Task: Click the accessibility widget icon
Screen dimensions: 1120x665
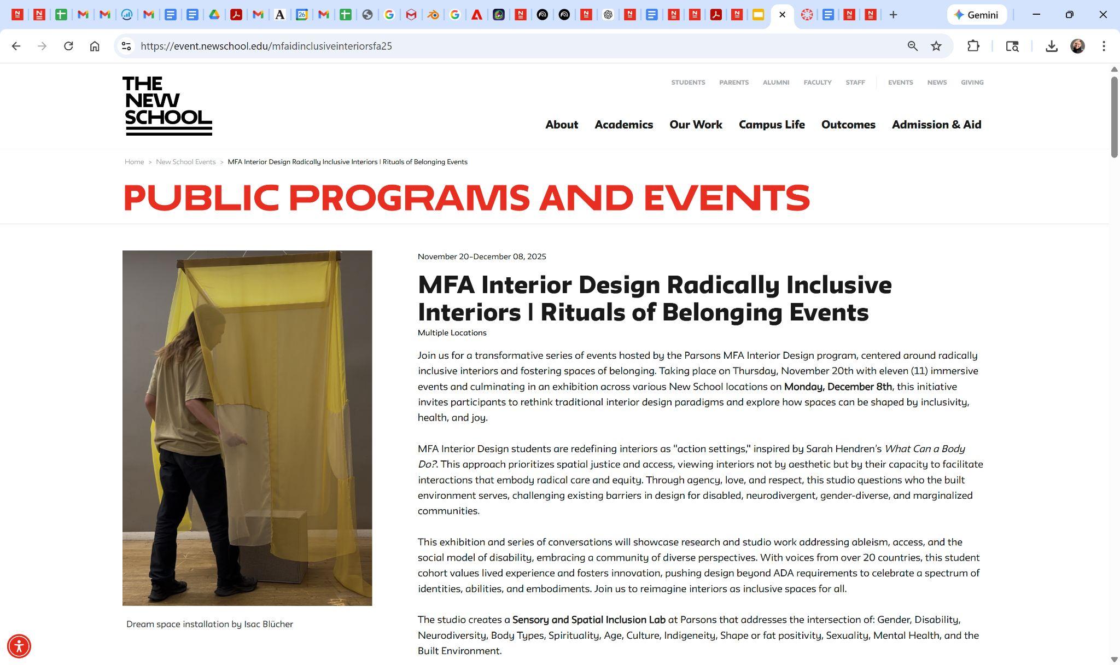Action: pos(19,646)
